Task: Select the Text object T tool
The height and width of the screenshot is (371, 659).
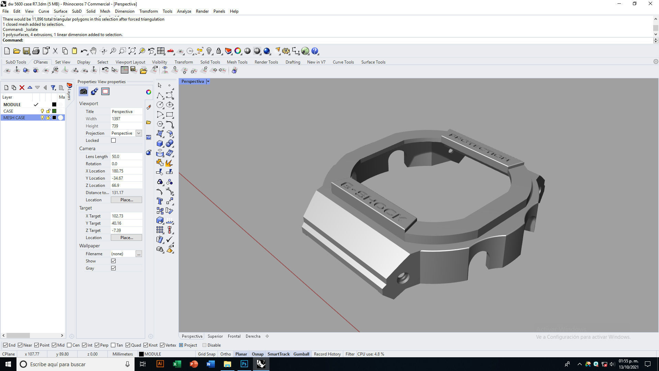Action: pos(160,201)
